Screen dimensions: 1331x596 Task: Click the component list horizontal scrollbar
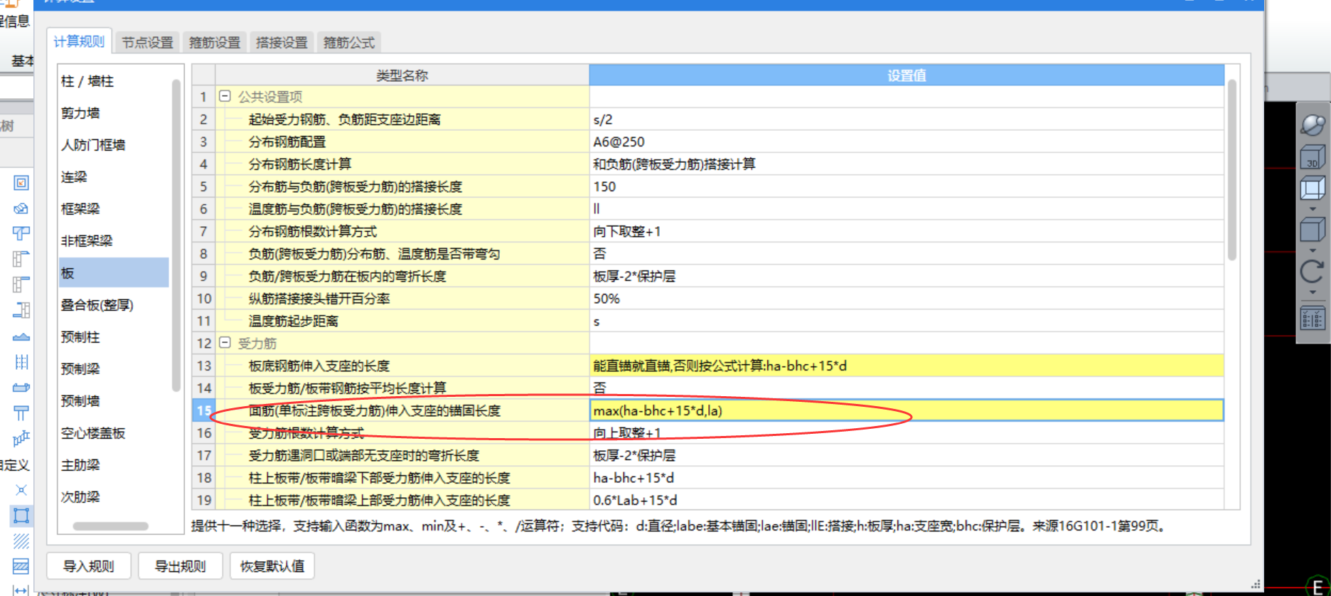(110, 526)
